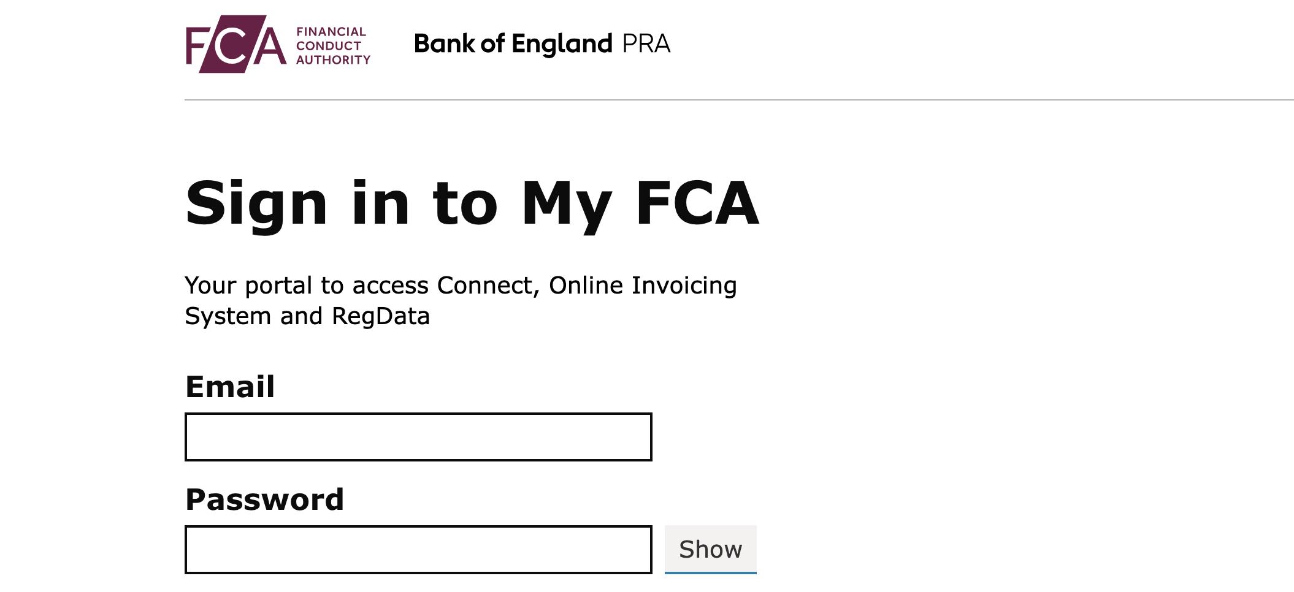Click the word "AUTHORITY" beside the FCA logo
Screen dimensions: 1294x592
tap(333, 60)
